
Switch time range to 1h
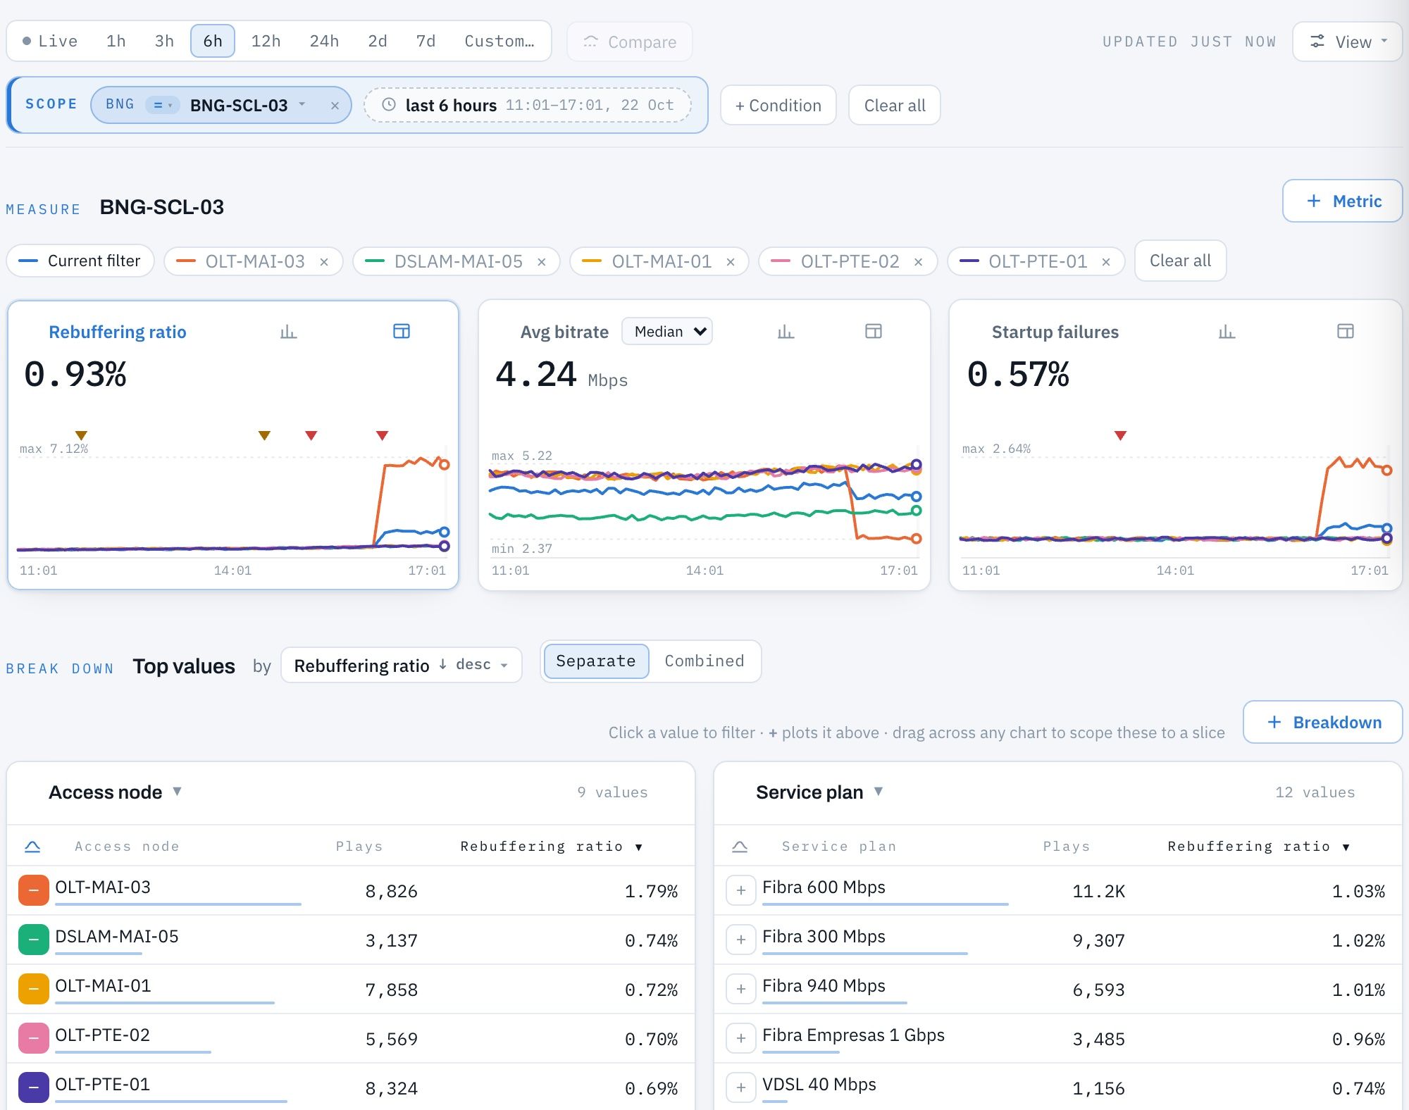tap(116, 42)
